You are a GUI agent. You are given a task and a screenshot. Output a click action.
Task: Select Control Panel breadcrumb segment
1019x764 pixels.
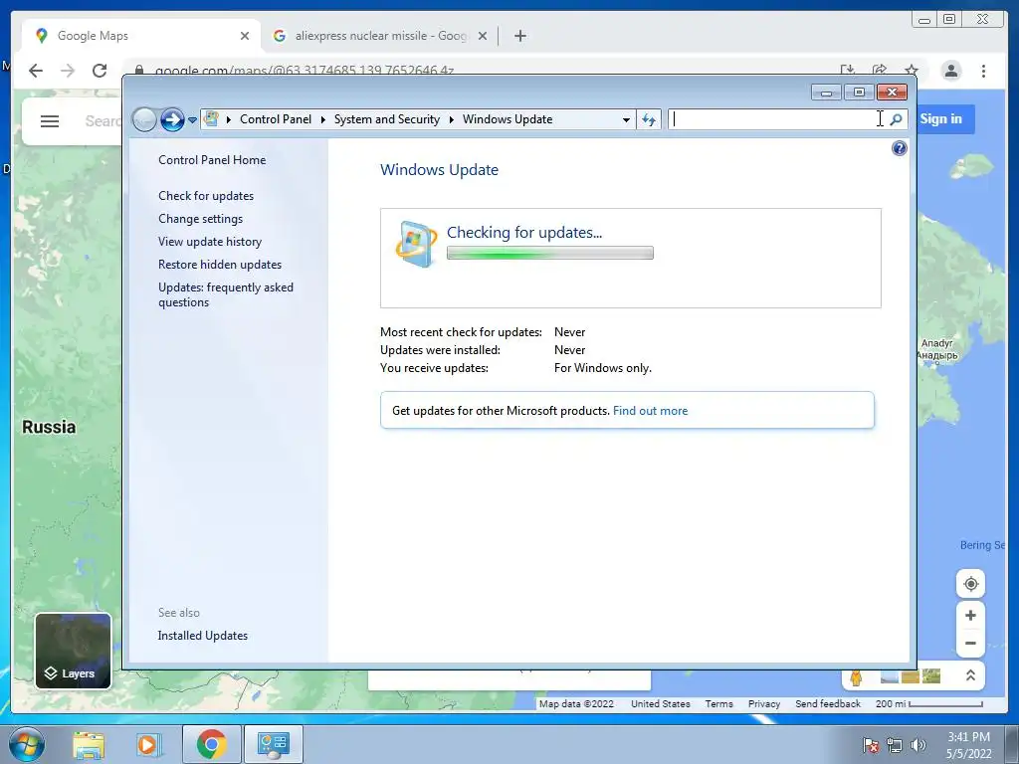click(x=276, y=119)
